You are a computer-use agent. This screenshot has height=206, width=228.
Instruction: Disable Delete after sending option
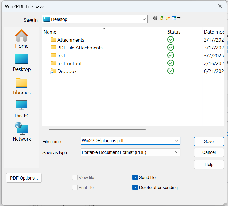[x=135, y=187]
